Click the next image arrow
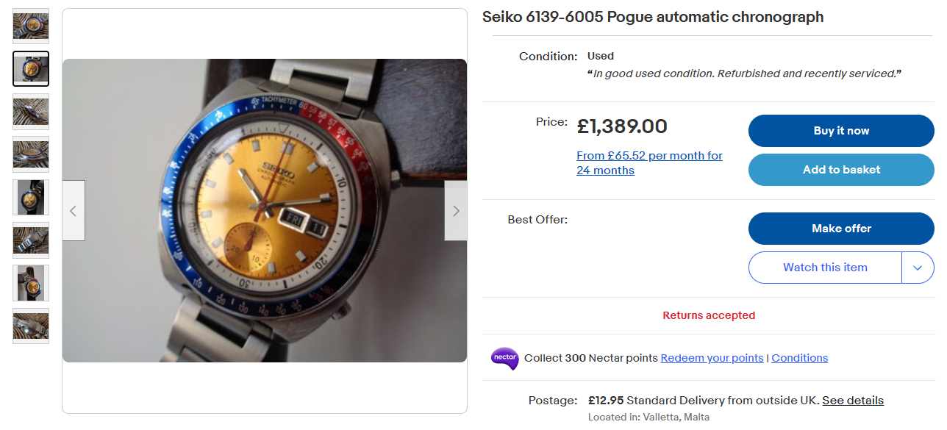Viewport: 947px width, 430px height. [456, 211]
